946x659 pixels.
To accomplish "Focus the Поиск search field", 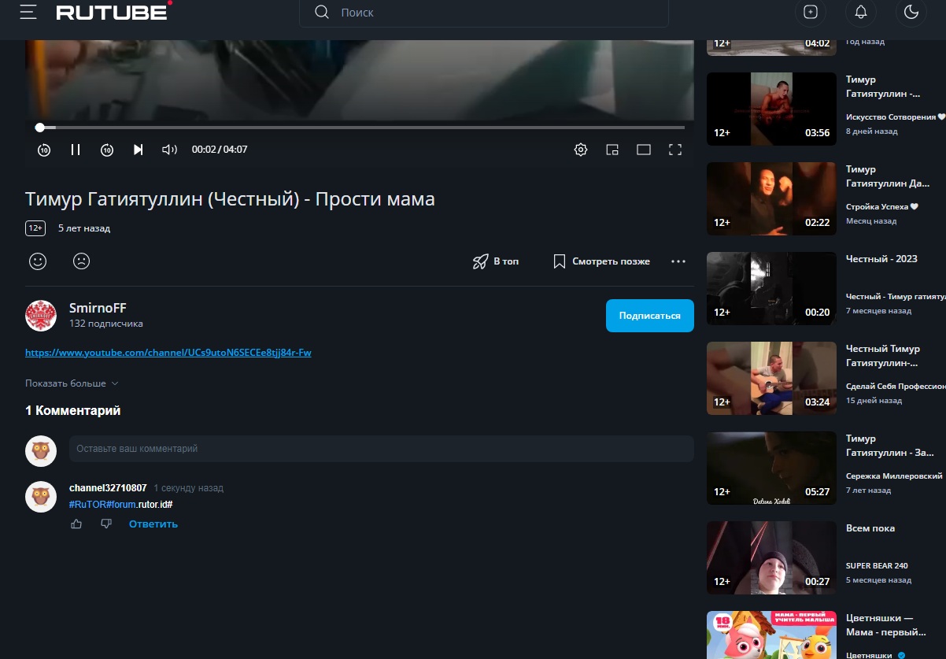I will click(x=483, y=13).
